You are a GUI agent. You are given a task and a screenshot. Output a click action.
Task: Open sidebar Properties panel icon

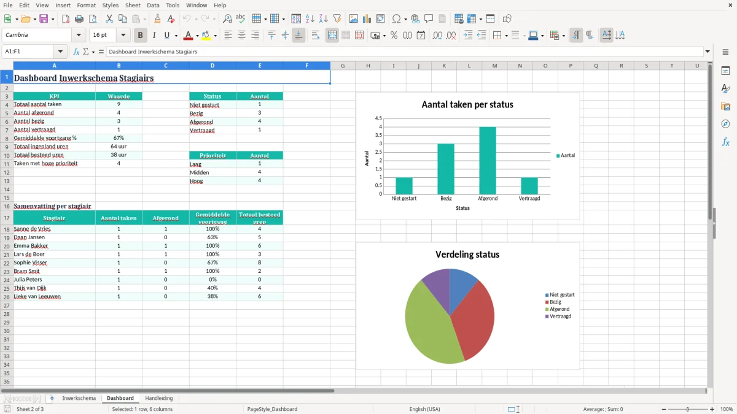[x=725, y=71]
